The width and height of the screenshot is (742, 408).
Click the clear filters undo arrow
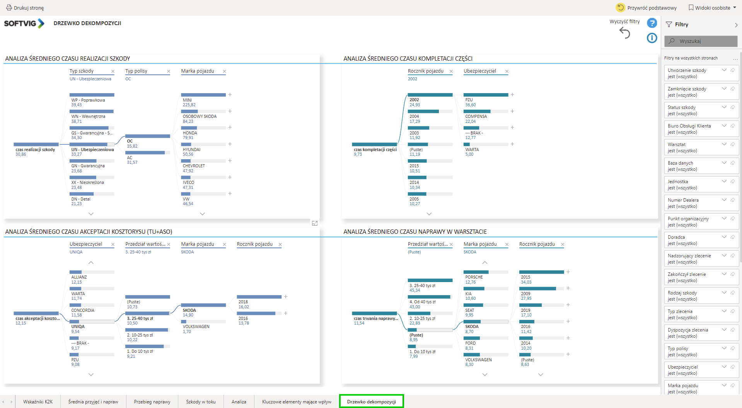pyautogui.click(x=625, y=33)
